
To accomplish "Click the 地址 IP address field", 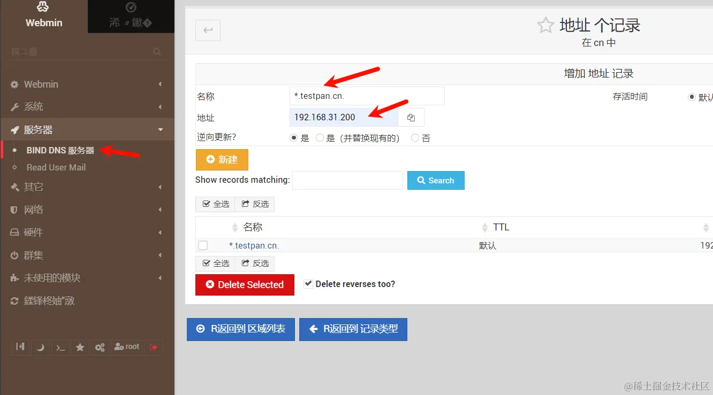I will click(344, 117).
